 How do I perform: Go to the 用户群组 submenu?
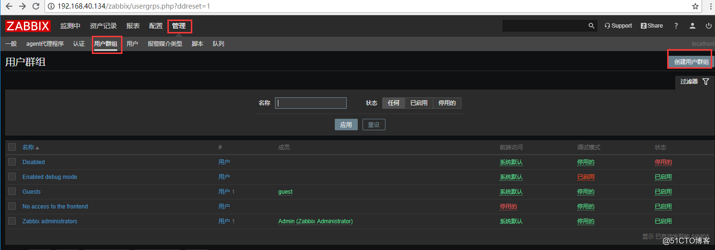106,44
